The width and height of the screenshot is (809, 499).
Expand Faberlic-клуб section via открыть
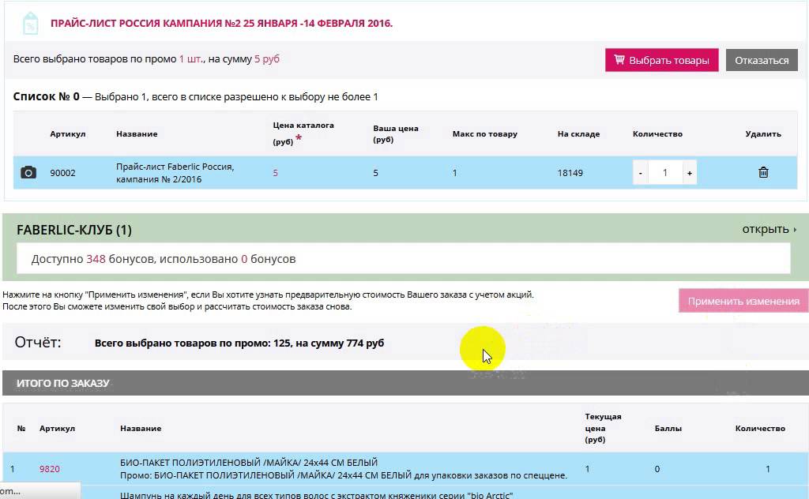coord(769,229)
